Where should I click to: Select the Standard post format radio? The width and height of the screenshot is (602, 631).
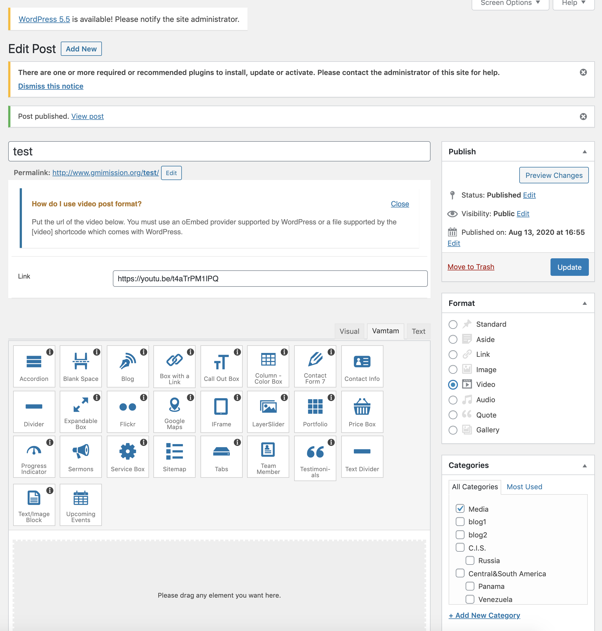(x=453, y=325)
